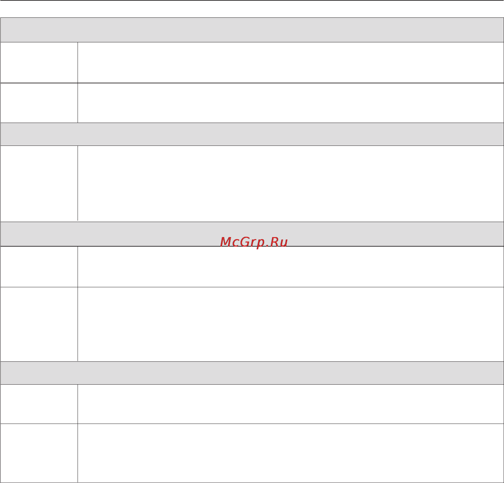Click the wide right cell under fourth gray header
This screenshot has height=483, width=504.
tap(291, 404)
